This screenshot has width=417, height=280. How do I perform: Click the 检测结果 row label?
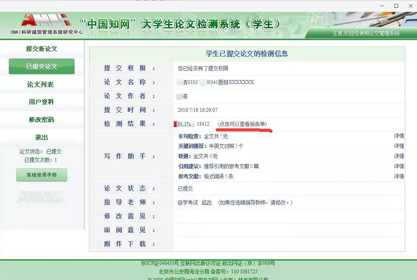coord(130,124)
